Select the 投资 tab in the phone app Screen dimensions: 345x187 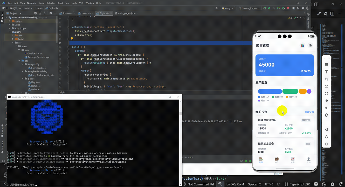pyautogui.click(x=293, y=160)
